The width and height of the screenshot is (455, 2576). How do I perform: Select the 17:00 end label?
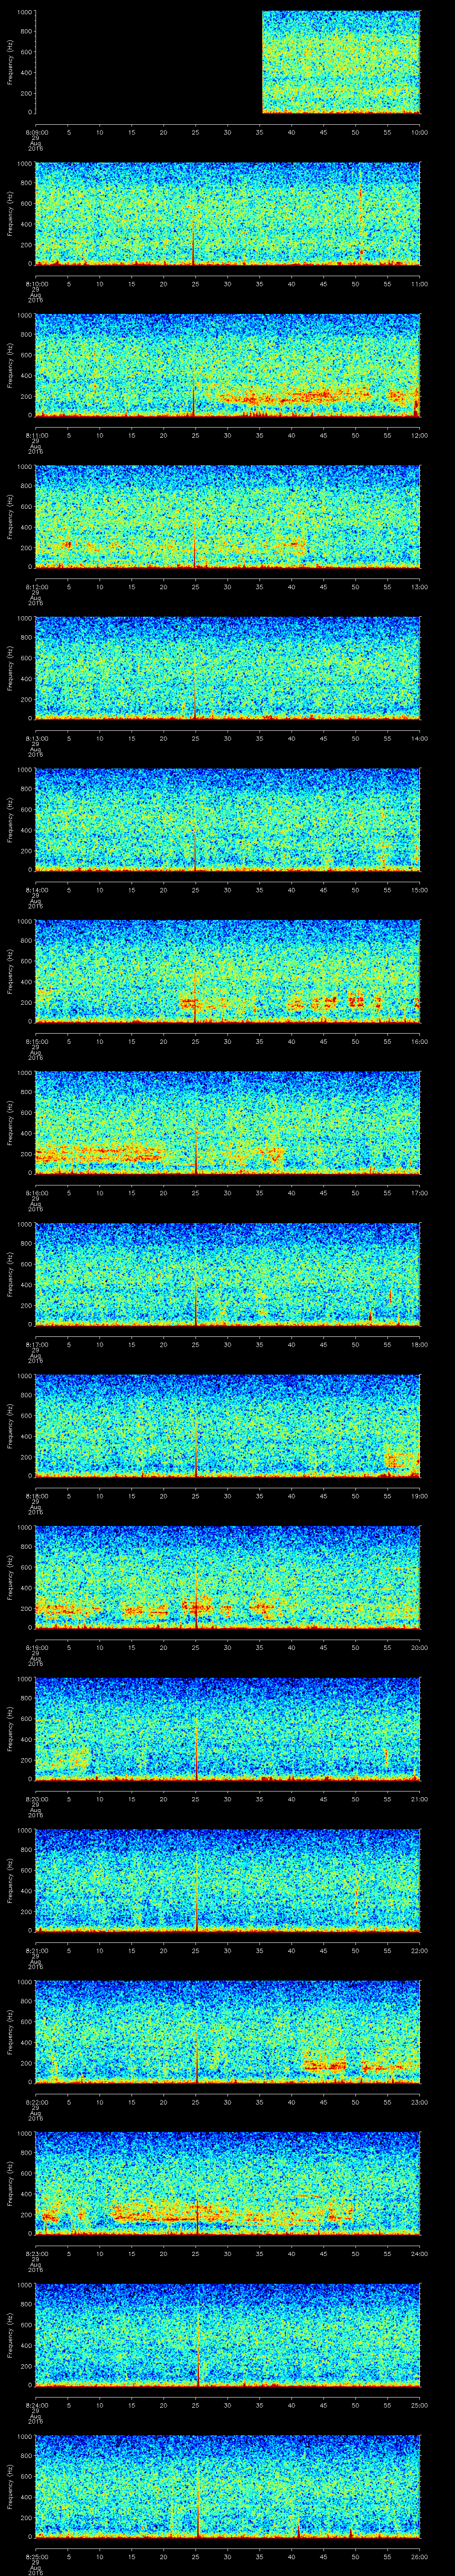(x=419, y=1193)
